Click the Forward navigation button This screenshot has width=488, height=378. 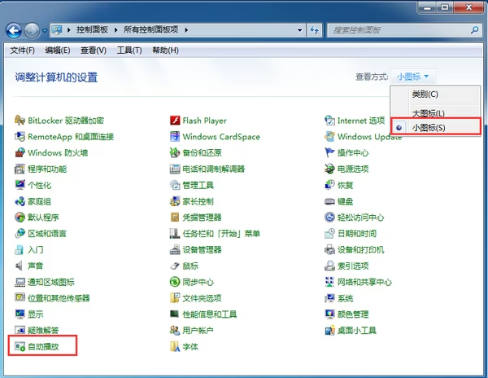tap(32, 30)
